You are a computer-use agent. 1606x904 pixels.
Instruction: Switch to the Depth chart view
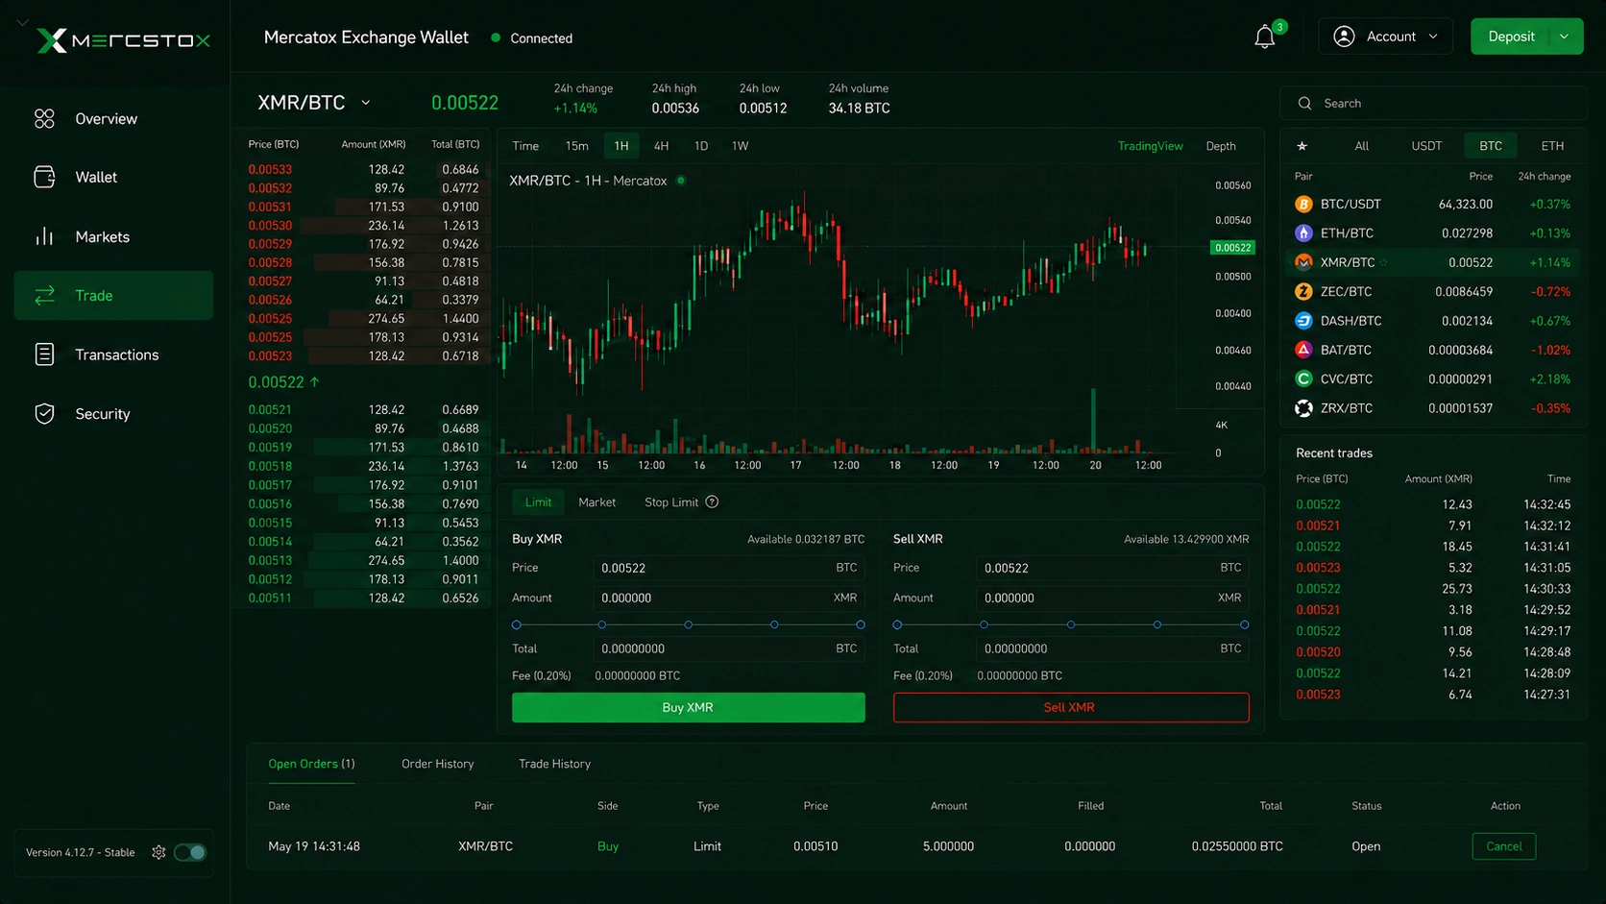pyautogui.click(x=1221, y=146)
